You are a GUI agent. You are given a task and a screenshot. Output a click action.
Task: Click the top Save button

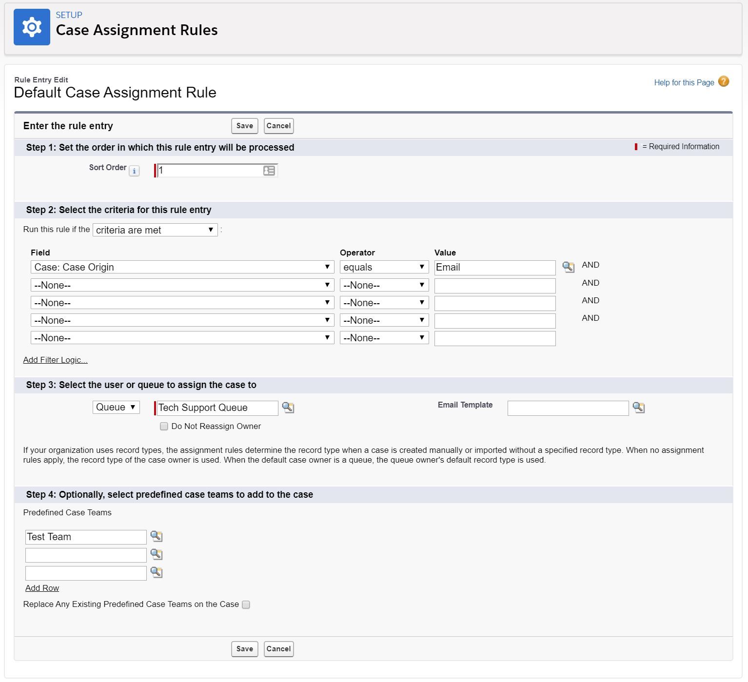click(244, 126)
